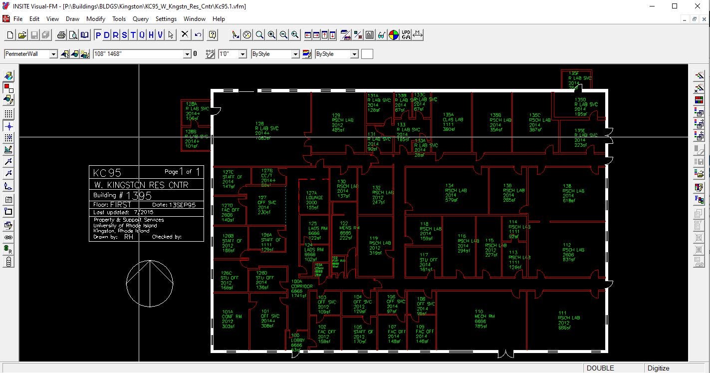Click the red X delete button on the toolbar

point(184,35)
